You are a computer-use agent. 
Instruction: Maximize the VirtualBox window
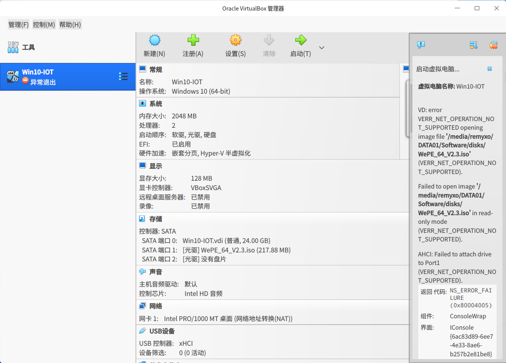point(477,8)
